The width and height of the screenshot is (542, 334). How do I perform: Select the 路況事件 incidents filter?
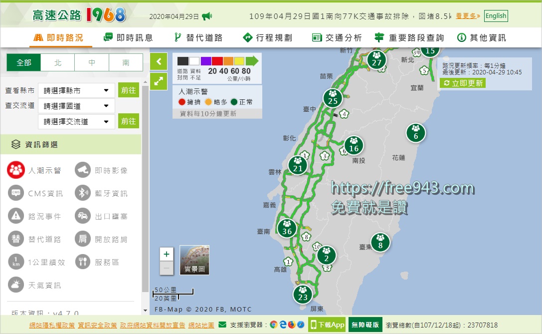(15, 216)
